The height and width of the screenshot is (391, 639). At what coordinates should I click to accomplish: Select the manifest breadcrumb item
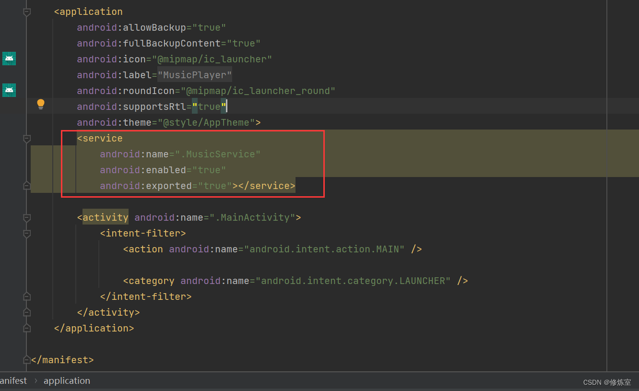tap(13, 380)
